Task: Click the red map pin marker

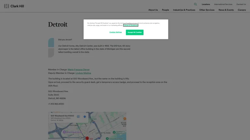Action: click(x=87, y=138)
